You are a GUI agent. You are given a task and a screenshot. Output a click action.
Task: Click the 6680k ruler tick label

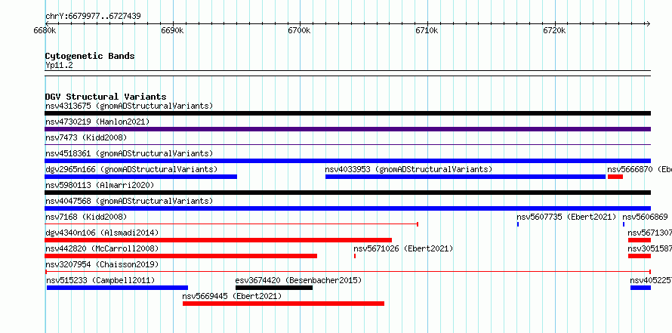45,30
